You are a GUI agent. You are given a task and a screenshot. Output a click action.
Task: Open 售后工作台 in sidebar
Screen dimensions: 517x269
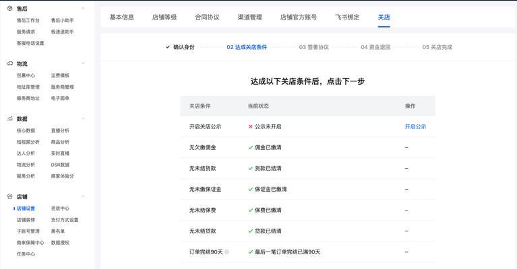(x=28, y=21)
